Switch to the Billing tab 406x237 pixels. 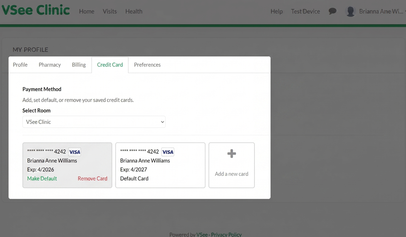pyautogui.click(x=79, y=65)
